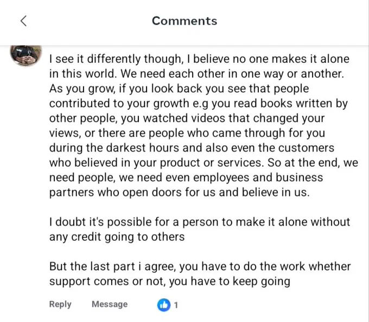Click the blue thumbs-up reaction icon

[164, 305]
